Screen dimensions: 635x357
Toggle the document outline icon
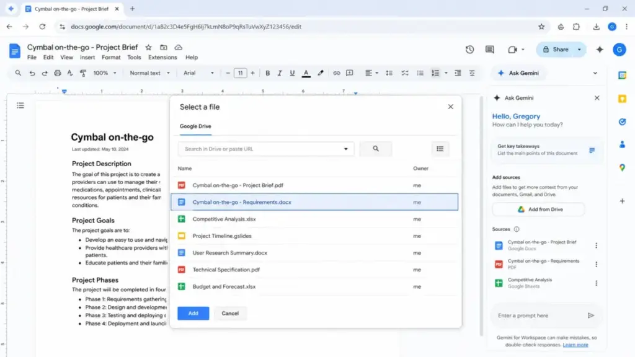[x=20, y=105]
